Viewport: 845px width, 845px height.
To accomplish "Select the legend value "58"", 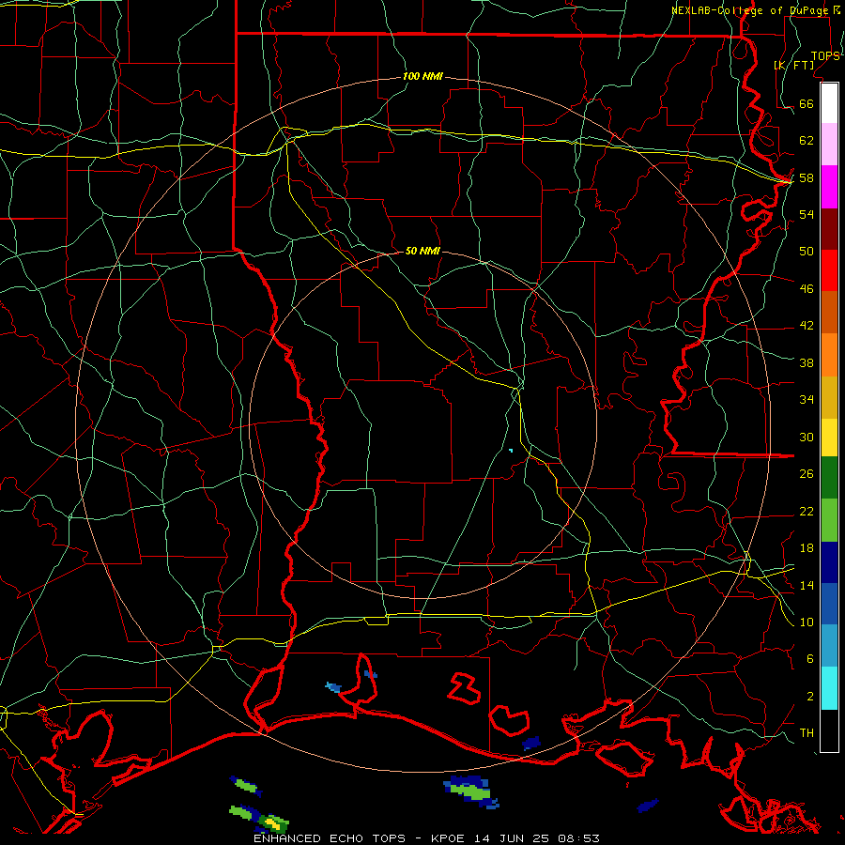I will 807,177.
